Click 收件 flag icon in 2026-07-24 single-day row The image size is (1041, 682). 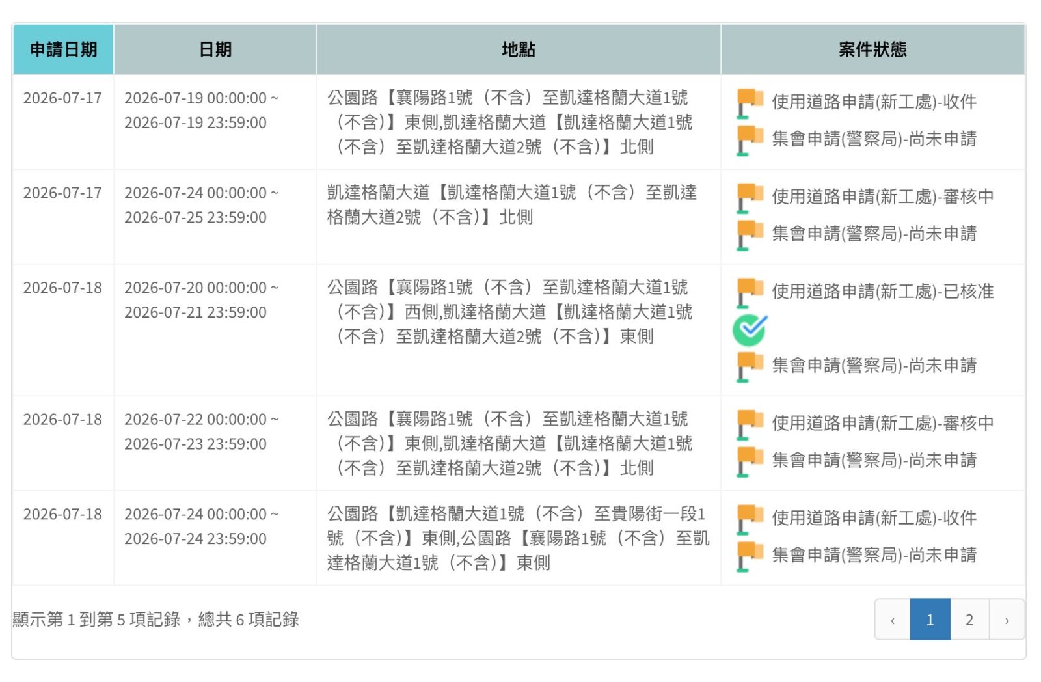750,519
